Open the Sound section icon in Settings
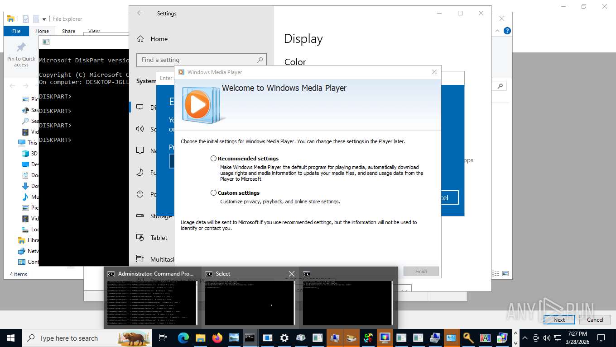The height and width of the screenshot is (347, 616). 140,129
